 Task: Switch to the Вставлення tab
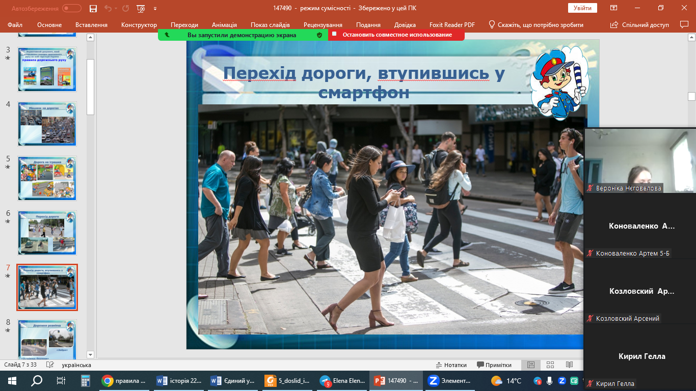(x=91, y=25)
